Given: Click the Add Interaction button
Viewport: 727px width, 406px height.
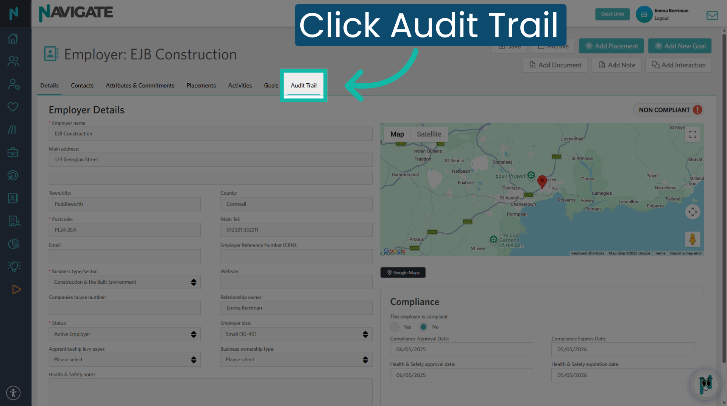Looking at the screenshot, I should 679,65.
